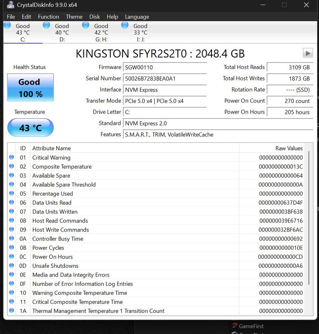Open the Function menu
319x334 pixels.
(49, 17)
